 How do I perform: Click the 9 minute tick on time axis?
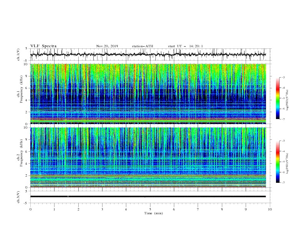[246, 209]
